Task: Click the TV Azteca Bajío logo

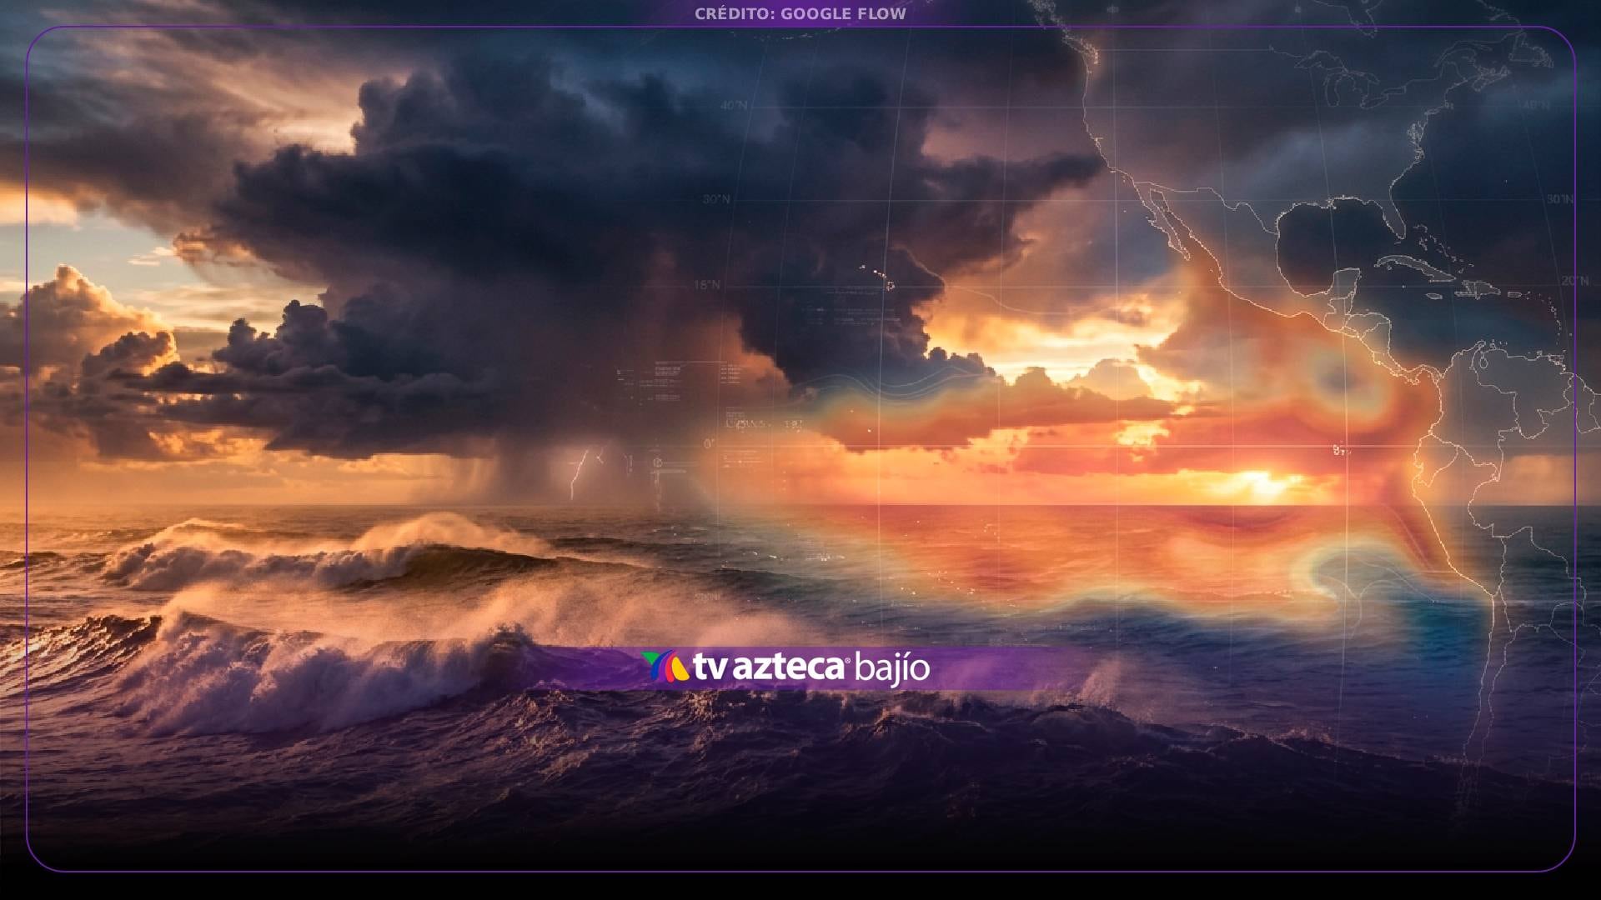Action: click(x=785, y=668)
